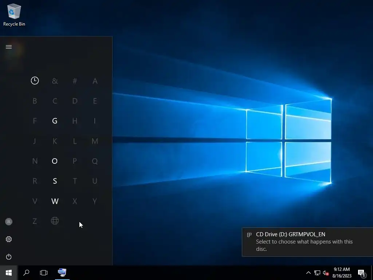Click the disabled letter R tile
Image resolution: width=373 pixels, height=280 pixels.
pyautogui.click(x=35, y=181)
